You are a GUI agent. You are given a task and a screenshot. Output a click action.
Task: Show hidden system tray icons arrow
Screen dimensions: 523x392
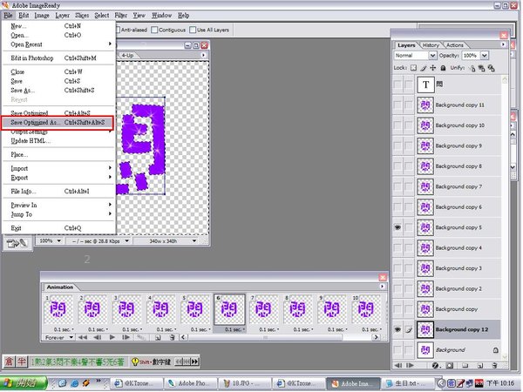pos(441,383)
